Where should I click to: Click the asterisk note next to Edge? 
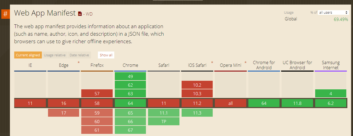pos(79,63)
